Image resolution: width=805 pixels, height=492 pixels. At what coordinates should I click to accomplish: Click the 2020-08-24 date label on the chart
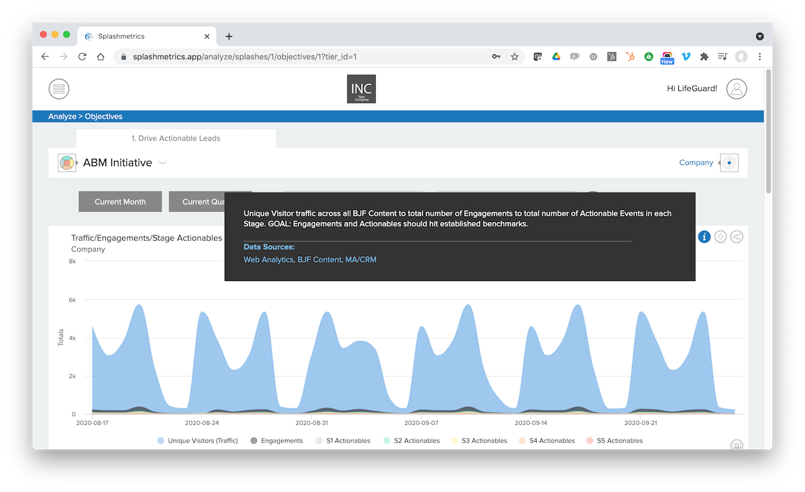pos(203,424)
